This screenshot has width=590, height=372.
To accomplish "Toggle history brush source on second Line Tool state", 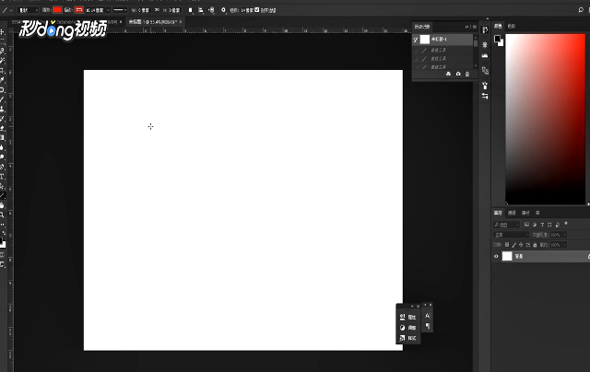I will 416,59.
